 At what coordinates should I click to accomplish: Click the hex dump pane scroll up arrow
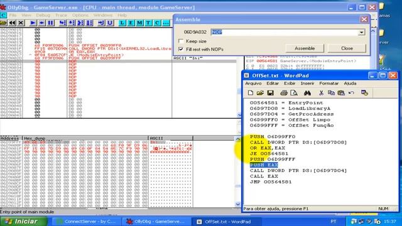tap(238, 139)
